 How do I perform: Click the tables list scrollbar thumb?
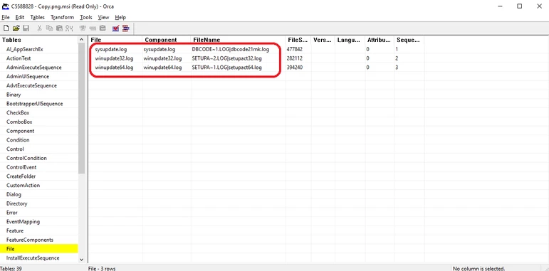[82, 108]
